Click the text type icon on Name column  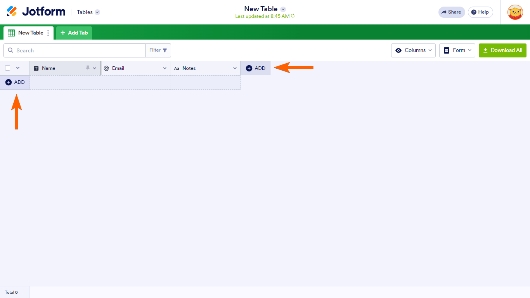(36, 68)
